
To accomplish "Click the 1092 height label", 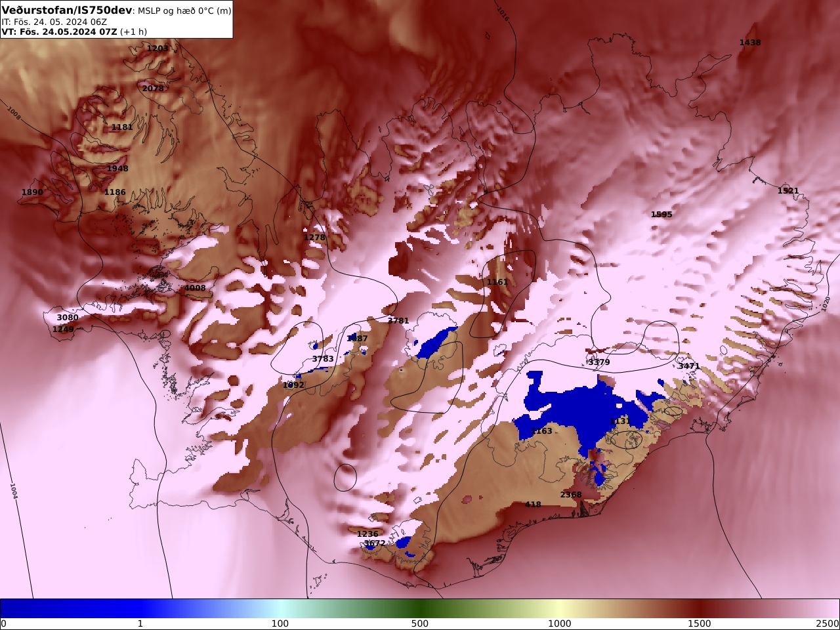I will coord(293,385).
